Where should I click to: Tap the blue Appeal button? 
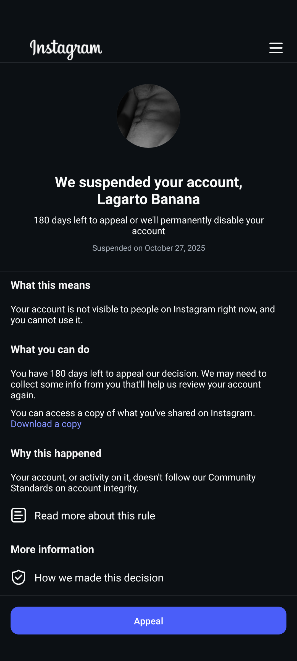(x=148, y=621)
